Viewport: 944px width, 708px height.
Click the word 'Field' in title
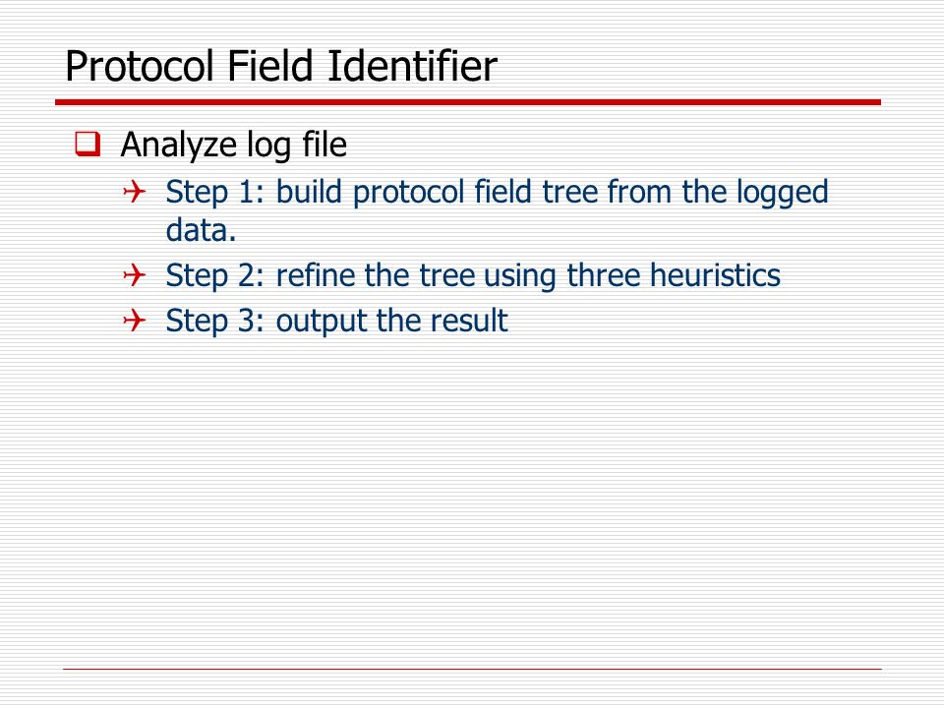click(270, 66)
